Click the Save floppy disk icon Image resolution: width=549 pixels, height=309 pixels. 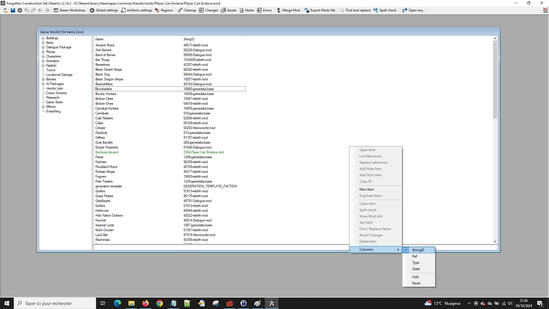pos(13,10)
